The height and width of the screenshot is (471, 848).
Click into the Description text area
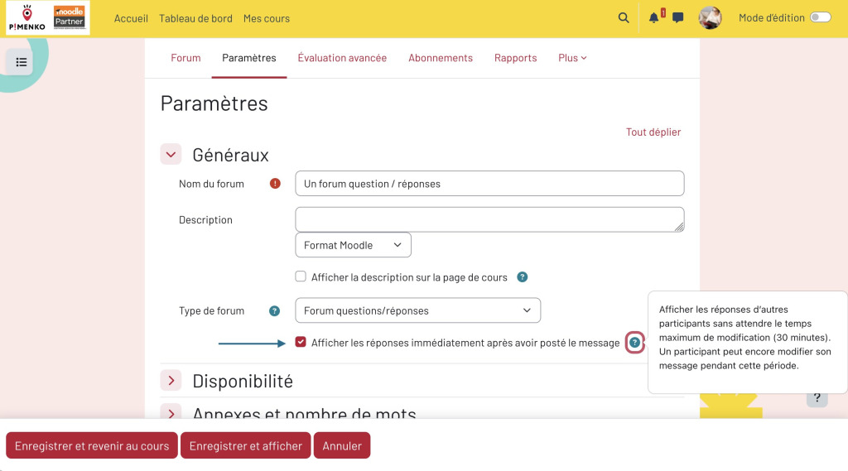(x=489, y=219)
